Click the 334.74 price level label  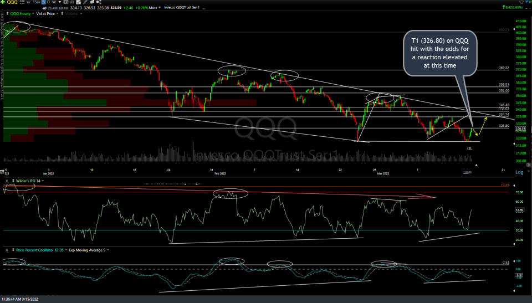tap(504, 114)
